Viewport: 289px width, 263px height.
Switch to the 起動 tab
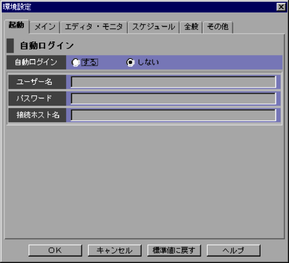tap(16, 26)
